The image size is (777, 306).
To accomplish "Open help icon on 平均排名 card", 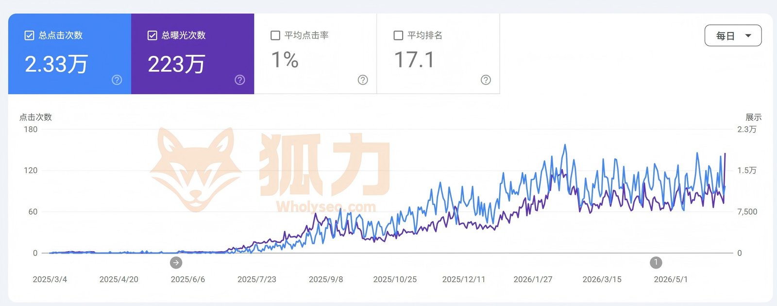I will 486,80.
